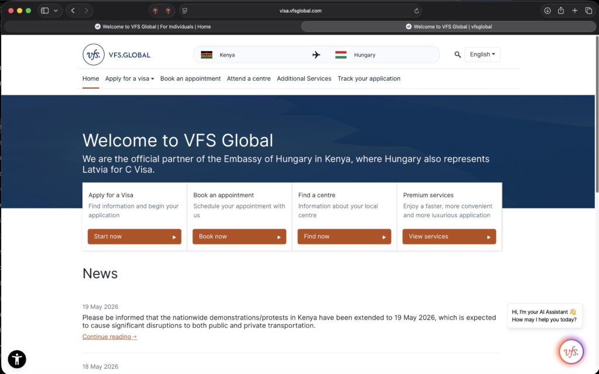This screenshot has width=599, height=374.
Task: Click the Find now button
Action: tap(344, 236)
